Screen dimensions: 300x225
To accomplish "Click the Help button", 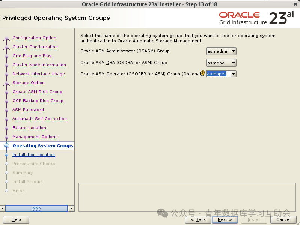I will (x=16, y=219).
